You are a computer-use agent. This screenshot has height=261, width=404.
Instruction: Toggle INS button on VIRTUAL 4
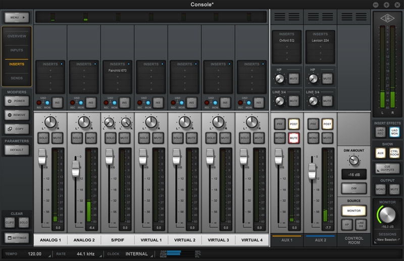259,103
